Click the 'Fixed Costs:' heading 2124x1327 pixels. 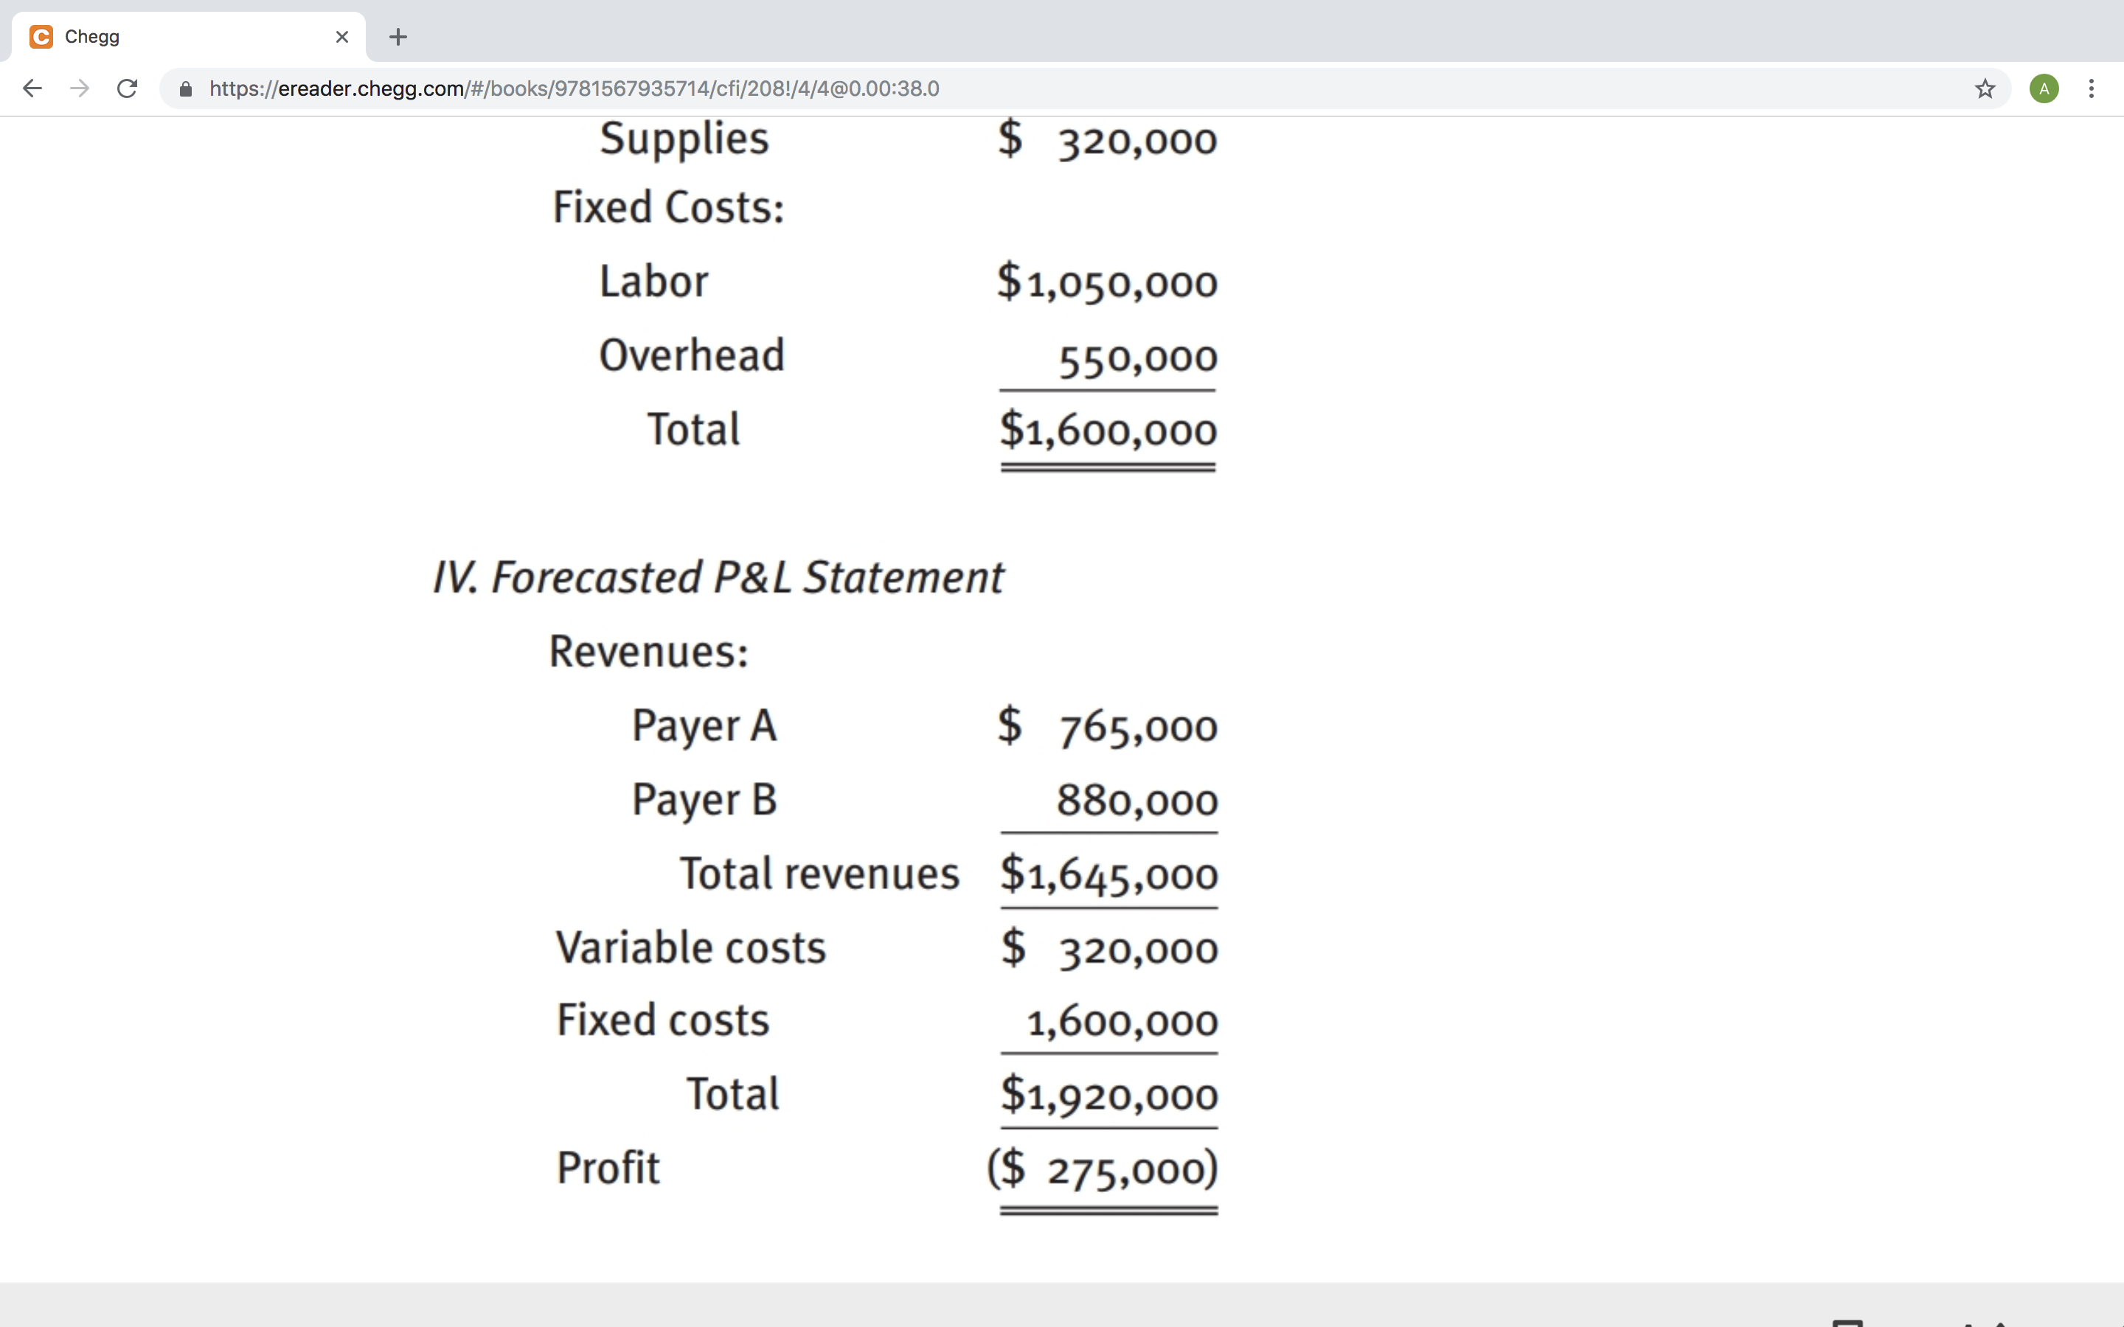[x=669, y=208]
